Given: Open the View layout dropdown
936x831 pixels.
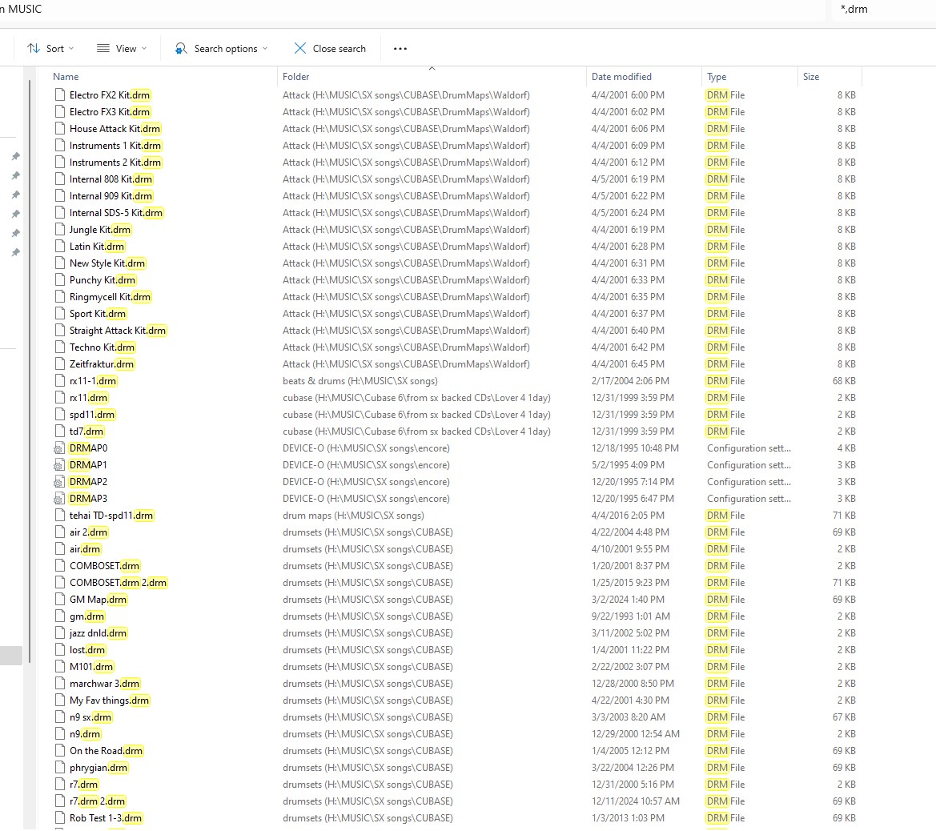Looking at the screenshot, I should (122, 48).
